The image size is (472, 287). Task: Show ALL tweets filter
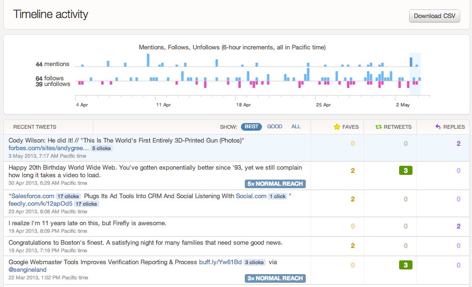pyautogui.click(x=296, y=127)
